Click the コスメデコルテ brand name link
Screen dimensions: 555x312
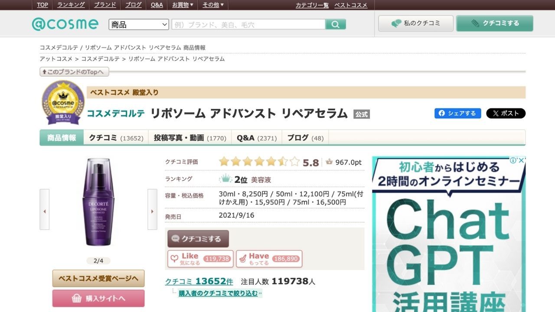pos(116,114)
